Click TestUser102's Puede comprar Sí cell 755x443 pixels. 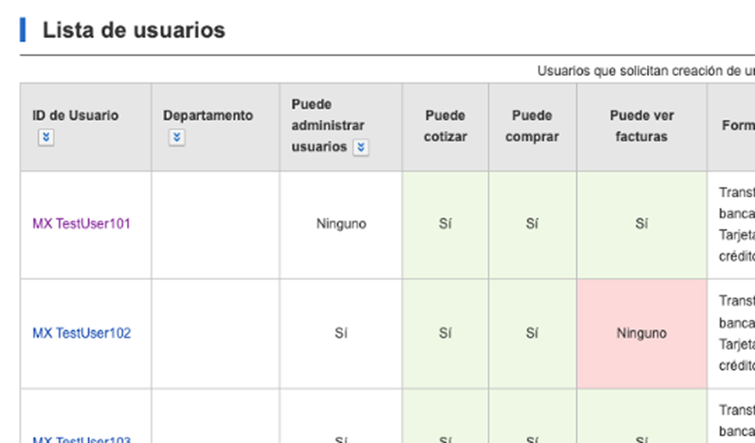click(x=532, y=333)
